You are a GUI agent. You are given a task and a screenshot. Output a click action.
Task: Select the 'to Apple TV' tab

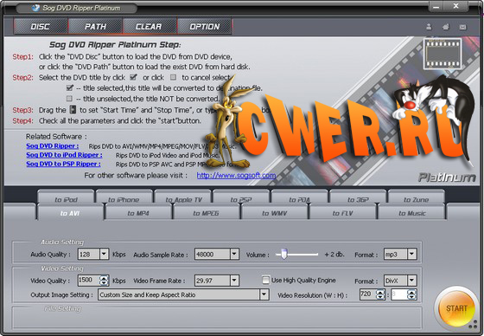tap(183, 197)
